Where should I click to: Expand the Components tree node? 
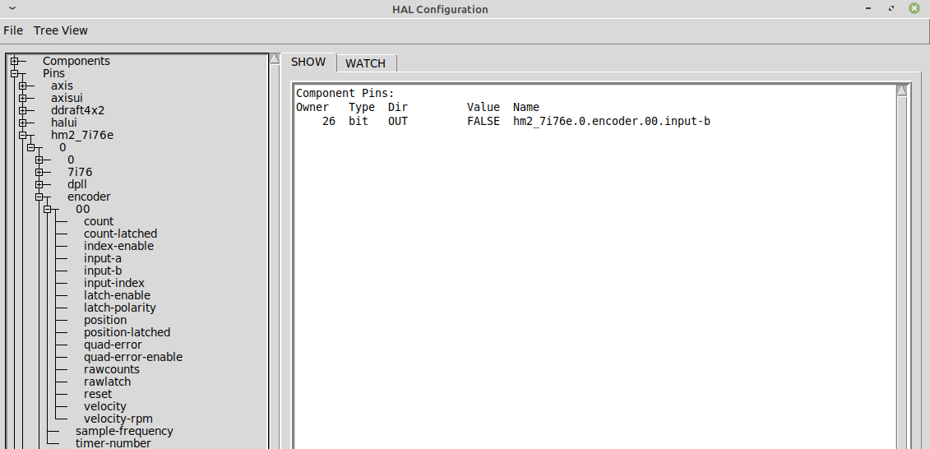(15, 61)
